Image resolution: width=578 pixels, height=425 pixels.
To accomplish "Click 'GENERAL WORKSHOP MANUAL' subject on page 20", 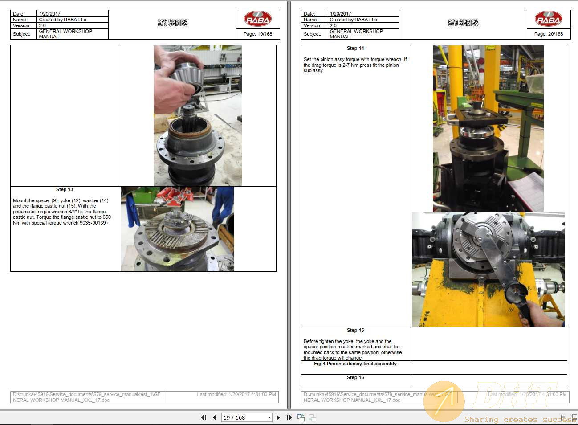I will tap(356, 34).
